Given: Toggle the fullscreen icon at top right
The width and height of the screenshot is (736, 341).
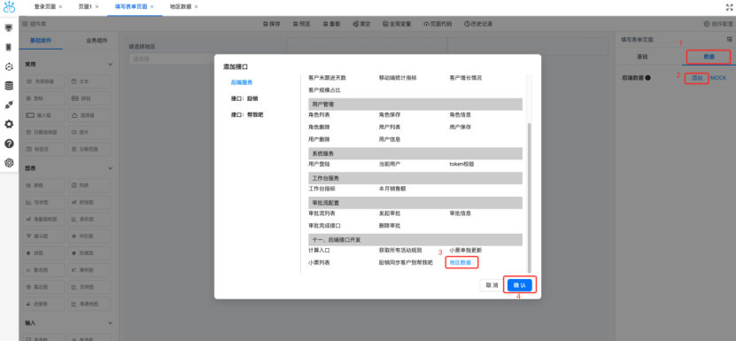Looking at the screenshot, I should pyautogui.click(x=730, y=7).
